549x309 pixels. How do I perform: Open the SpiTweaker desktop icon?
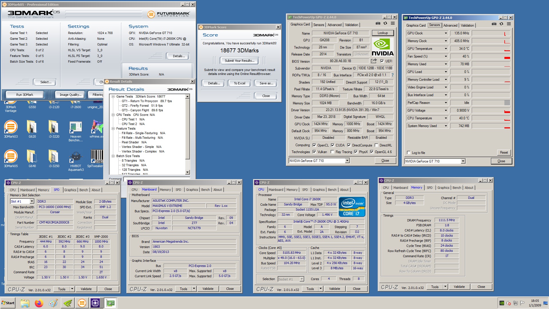coord(96,159)
